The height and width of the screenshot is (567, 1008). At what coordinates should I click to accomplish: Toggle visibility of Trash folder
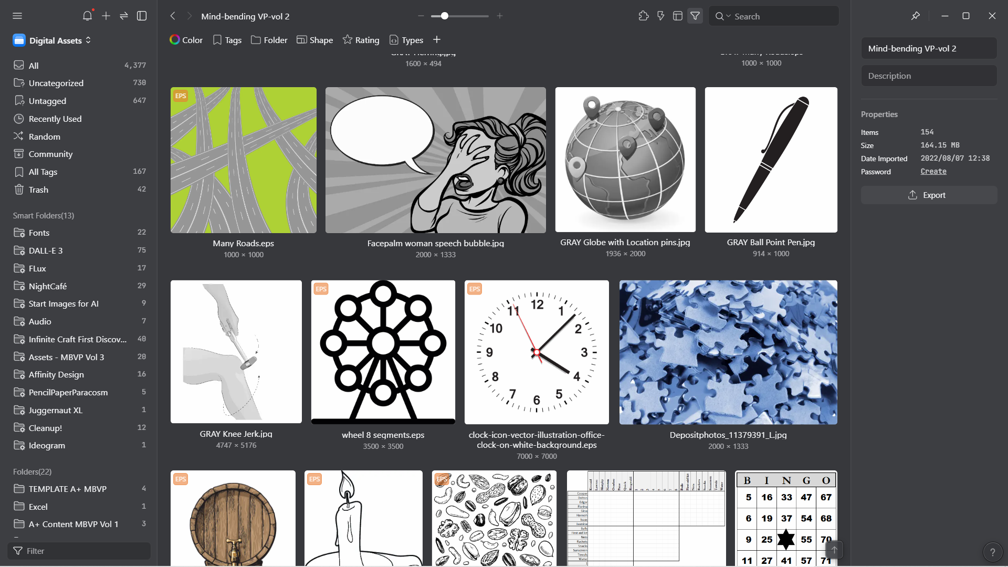pos(39,189)
